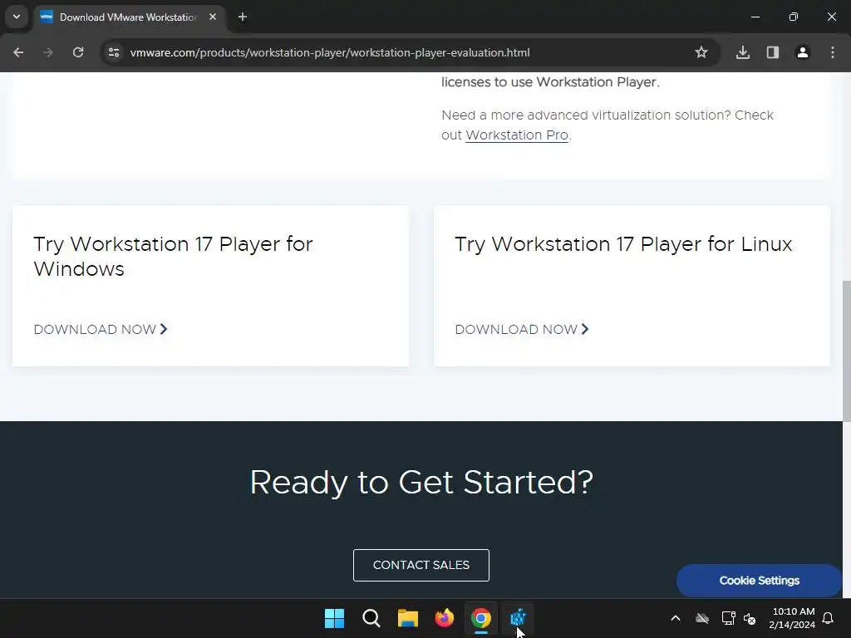Screen dimensions: 851x638
Task: Click the OneDrive cloud tray icon
Action: (702, 618)
